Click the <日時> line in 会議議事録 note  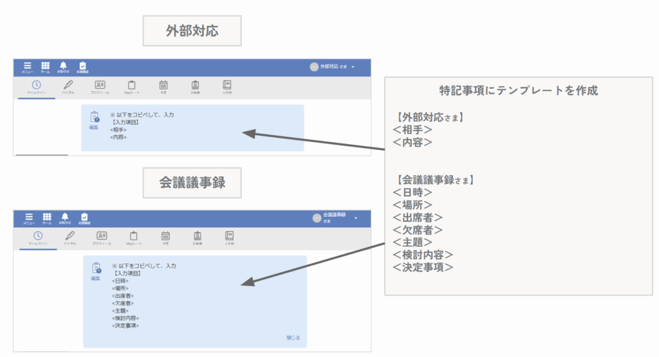pyautogui.click(x=120, y=281)
